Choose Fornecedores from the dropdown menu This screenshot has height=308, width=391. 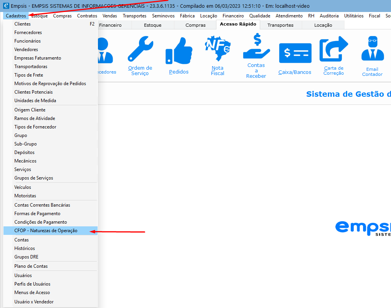pyautogui.click(x=50, y=33)
